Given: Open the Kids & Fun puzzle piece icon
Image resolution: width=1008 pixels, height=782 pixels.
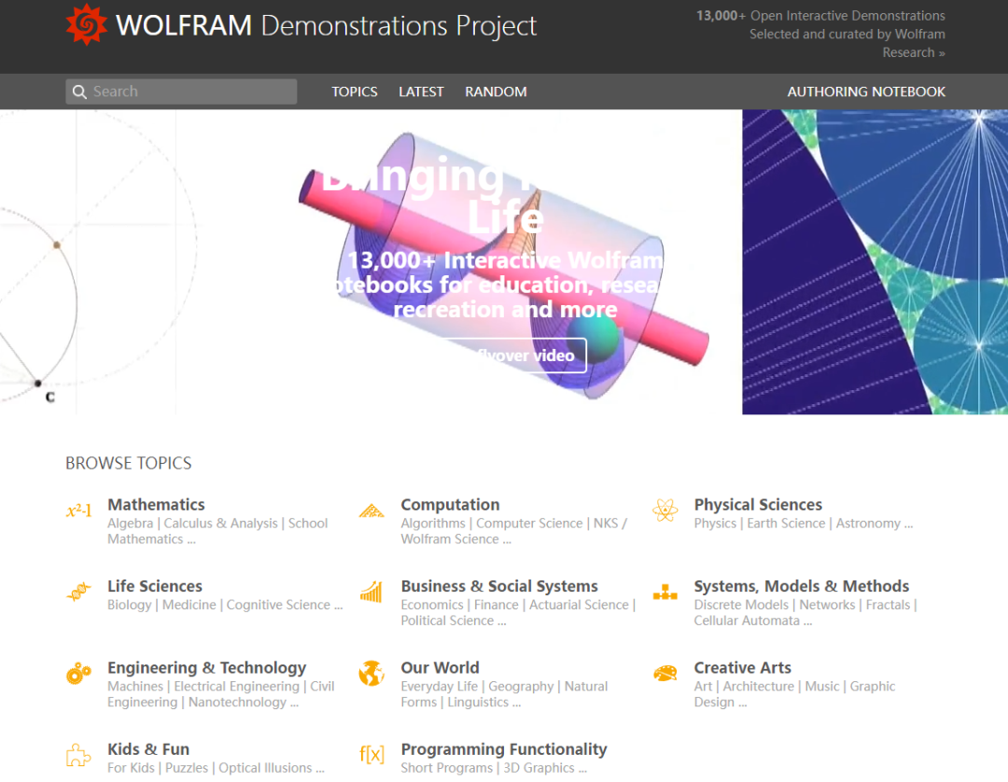Looking at the screenshot, I should (x=78, y=755).
